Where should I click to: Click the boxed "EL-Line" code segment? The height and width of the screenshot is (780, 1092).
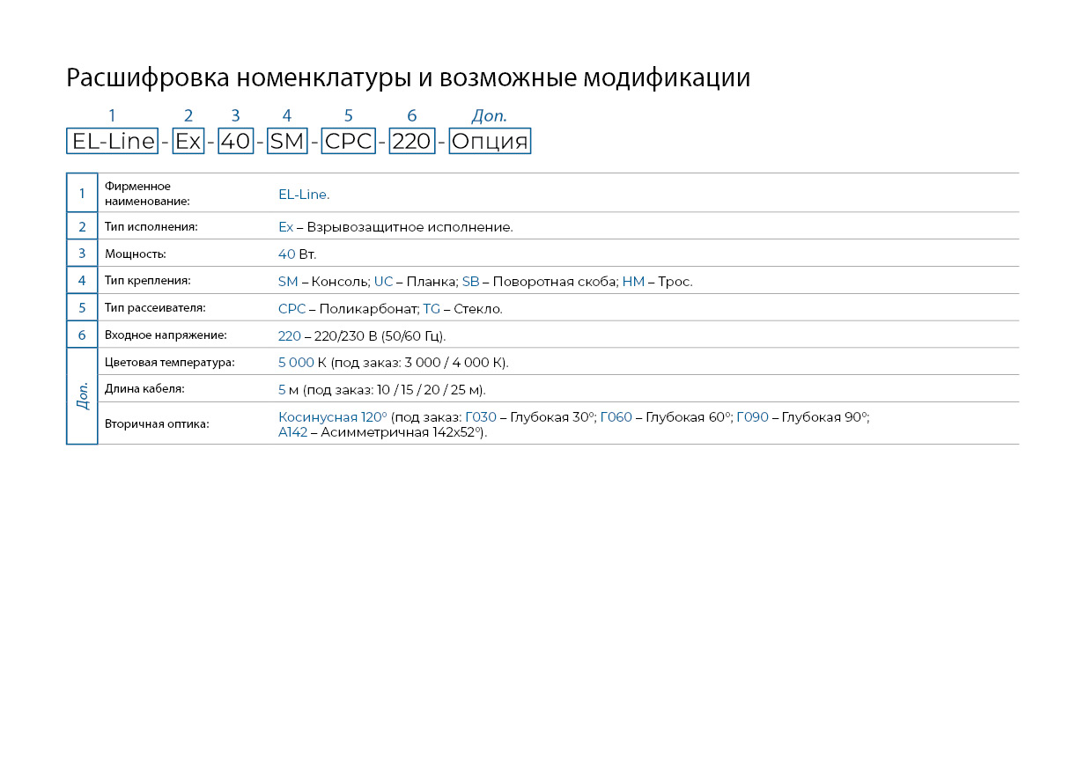click(x=112, y=142)
